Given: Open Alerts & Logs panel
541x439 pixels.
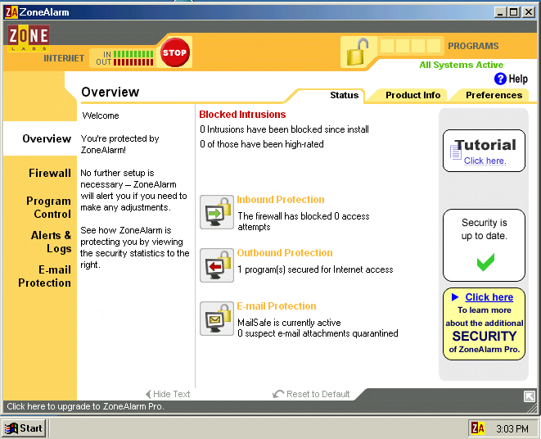Looking at the screenshot, I should point(51,242).
